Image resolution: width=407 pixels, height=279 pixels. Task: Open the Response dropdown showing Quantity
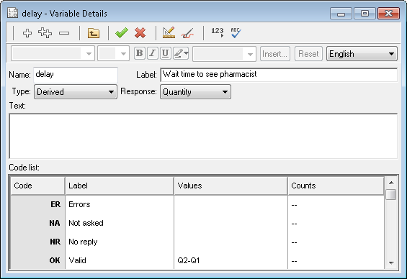pos(195,92)
